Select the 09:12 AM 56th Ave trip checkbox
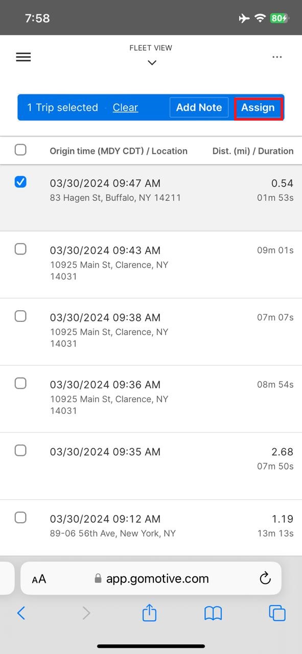 tap(20, 518)
